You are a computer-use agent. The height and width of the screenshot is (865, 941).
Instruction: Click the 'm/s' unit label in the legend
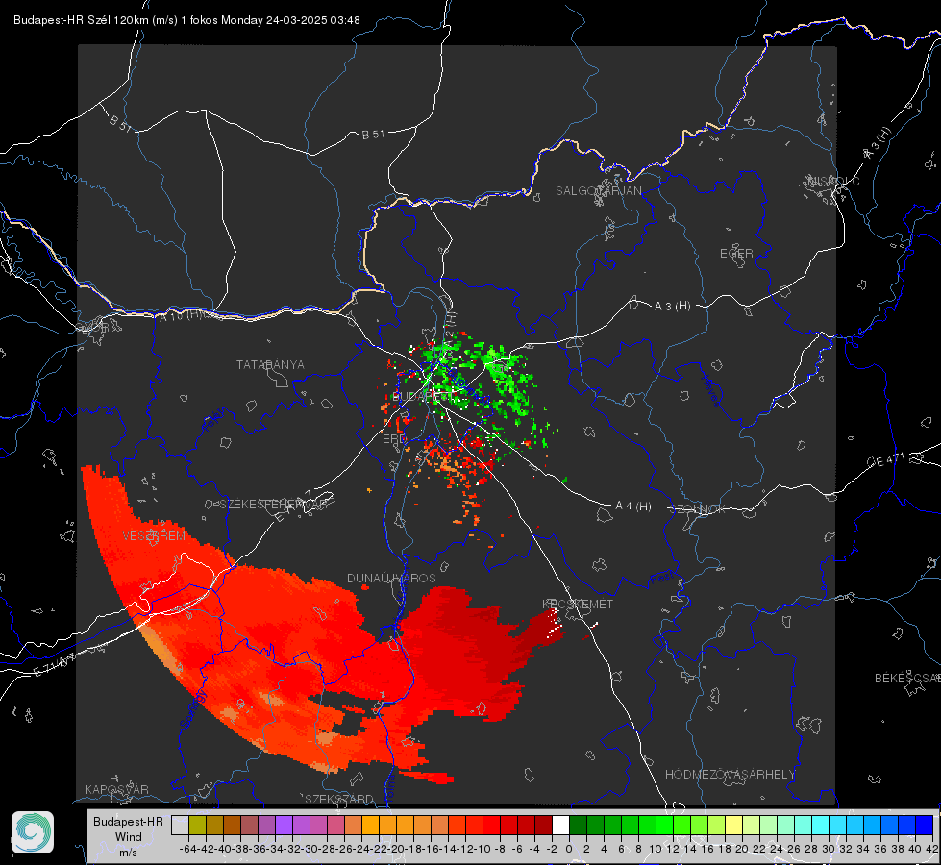coord(129,853)
